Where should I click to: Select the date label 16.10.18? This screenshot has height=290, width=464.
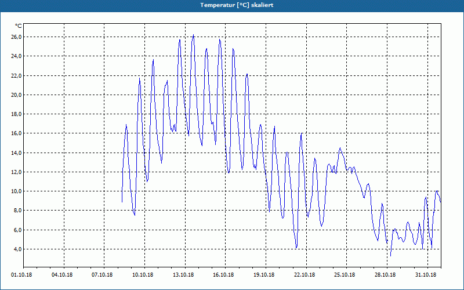point(223,275)
